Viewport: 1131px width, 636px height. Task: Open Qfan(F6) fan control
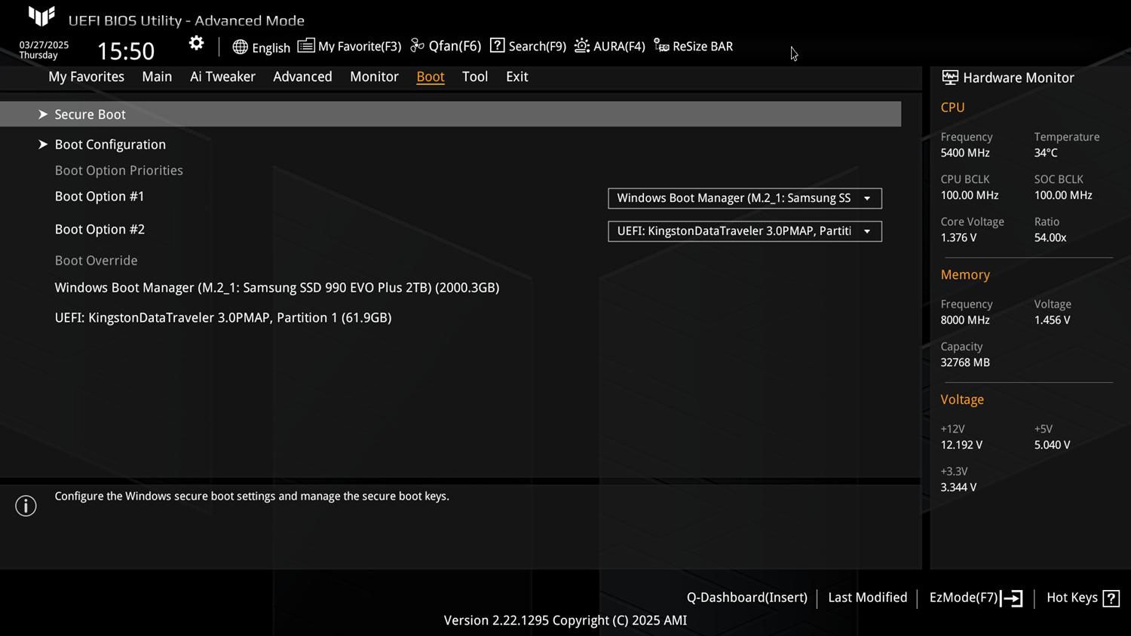(x=446, y=47)
